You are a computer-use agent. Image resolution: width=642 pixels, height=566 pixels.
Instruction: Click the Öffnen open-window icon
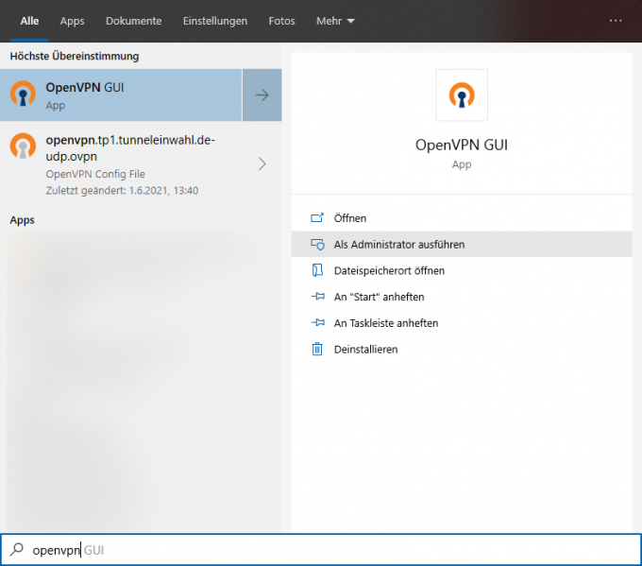pyautogui.click(x=317, y=217)
